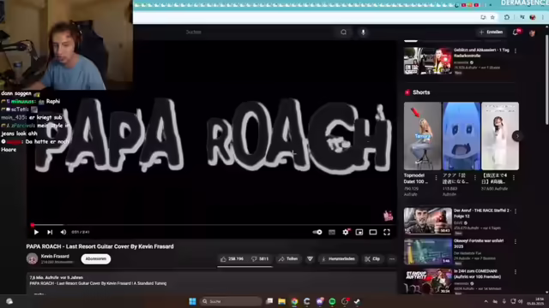
Task: Open the Chrome three-dot menu
Action: (x=543, y=17)
